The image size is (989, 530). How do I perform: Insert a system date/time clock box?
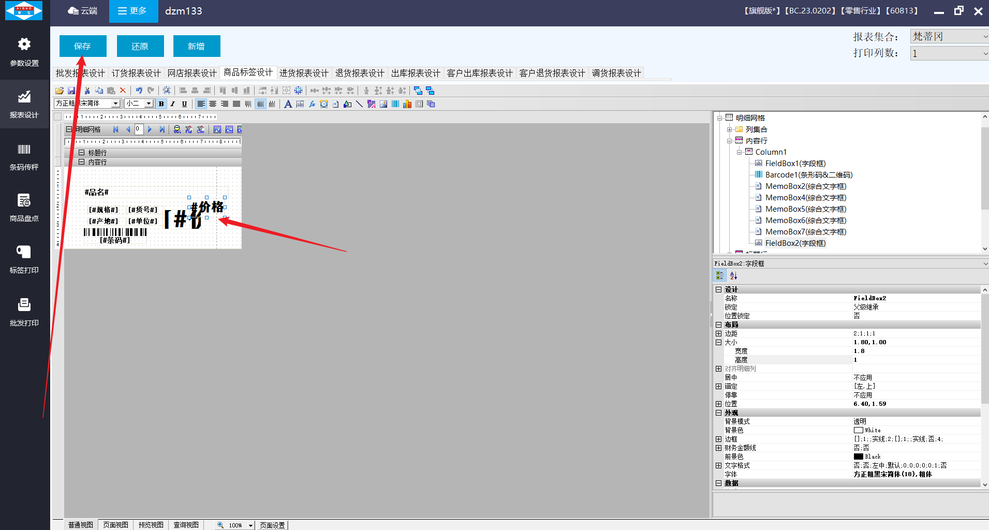tap(324, 104)
